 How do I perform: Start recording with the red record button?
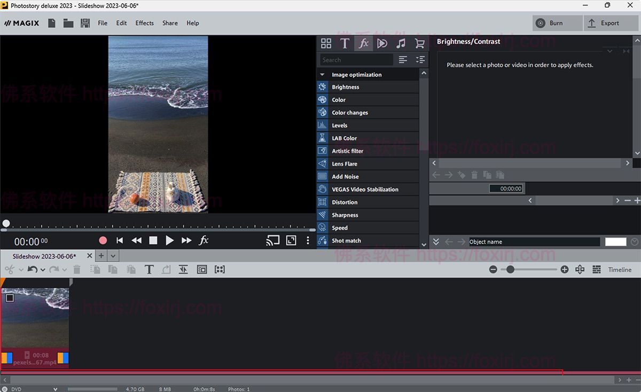pyautogui.click(x=103, y=240)
